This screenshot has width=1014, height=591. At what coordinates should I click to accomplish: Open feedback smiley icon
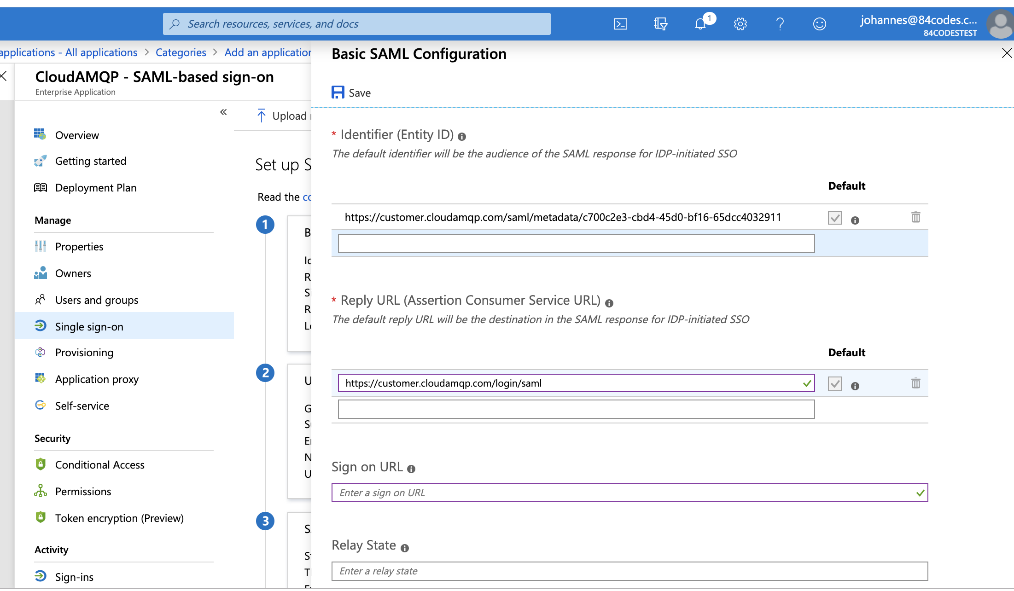click(x=819, y=24)
